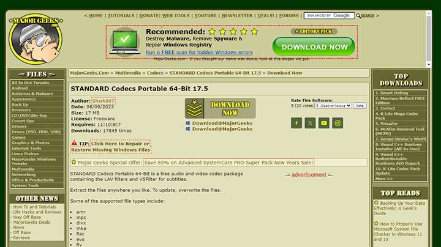Click the star beside Backing Up Your Data

(x=376, y=202)
